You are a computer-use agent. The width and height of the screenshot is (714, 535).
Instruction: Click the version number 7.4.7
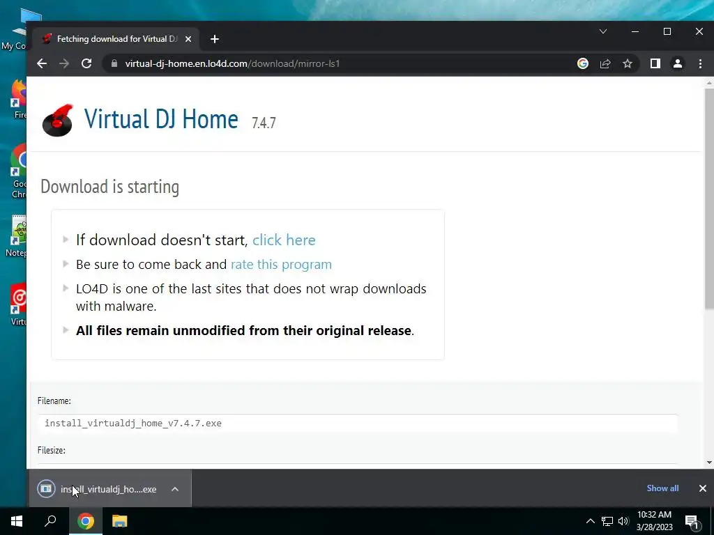click(x=264, y=123)
